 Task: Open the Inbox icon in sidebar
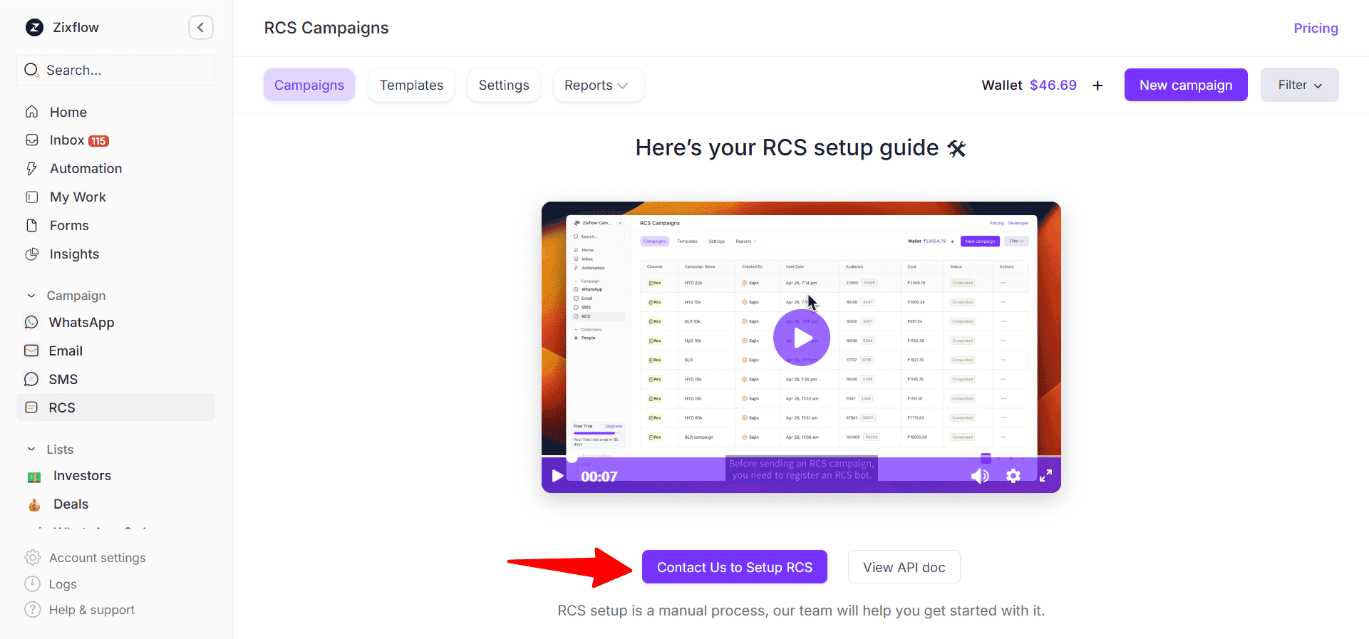tap(31, 140)
